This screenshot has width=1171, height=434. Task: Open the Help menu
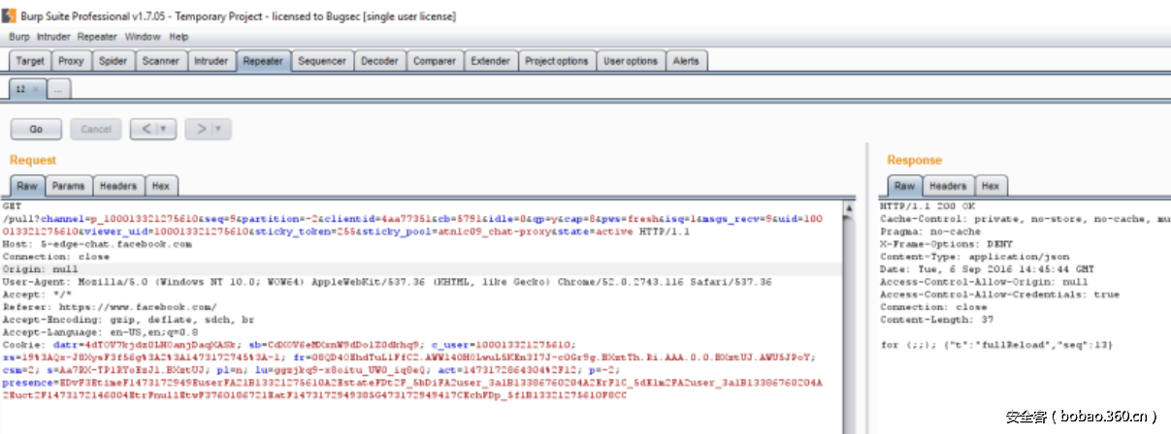pyautogui.click(x=179, y=37)
